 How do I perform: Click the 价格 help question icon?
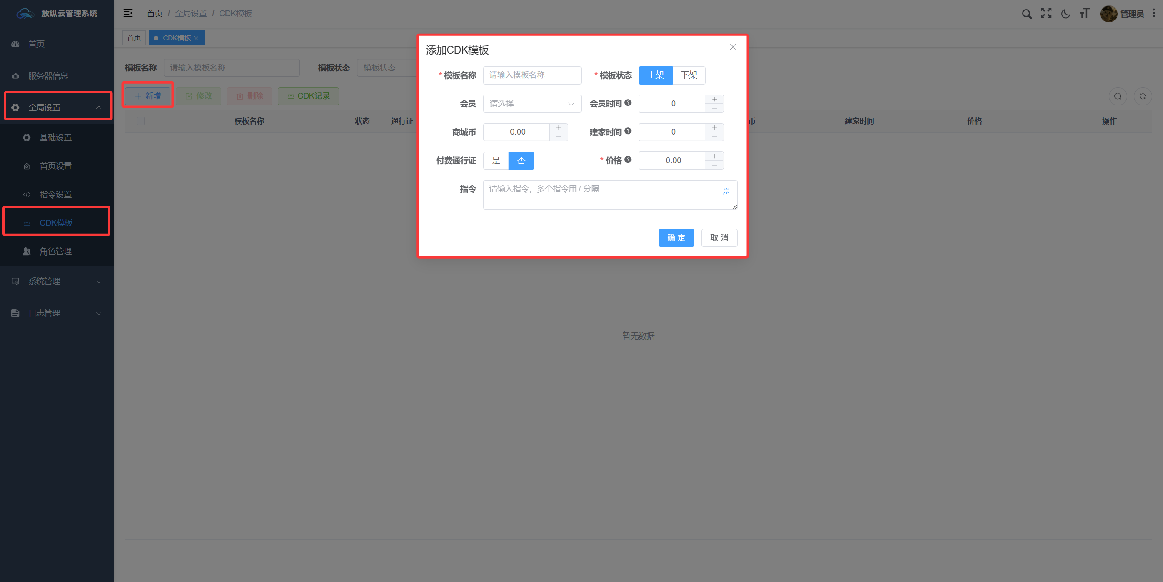[x=628, y=160]
